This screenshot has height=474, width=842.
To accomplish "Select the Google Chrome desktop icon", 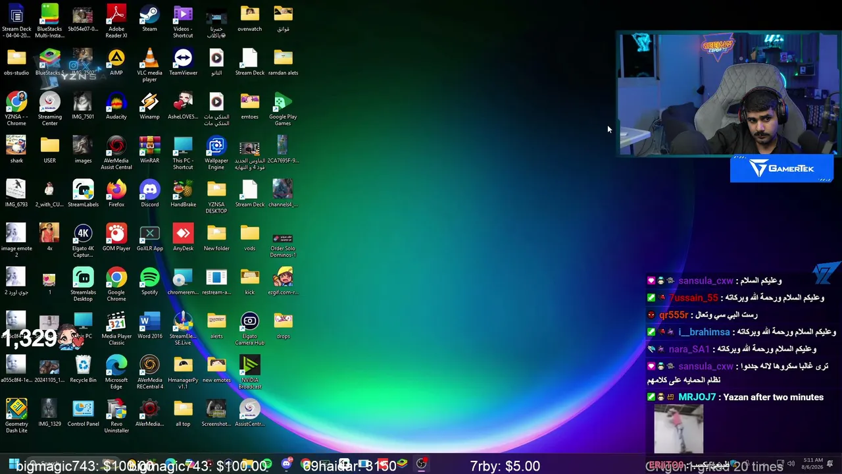I will (116, 284).
